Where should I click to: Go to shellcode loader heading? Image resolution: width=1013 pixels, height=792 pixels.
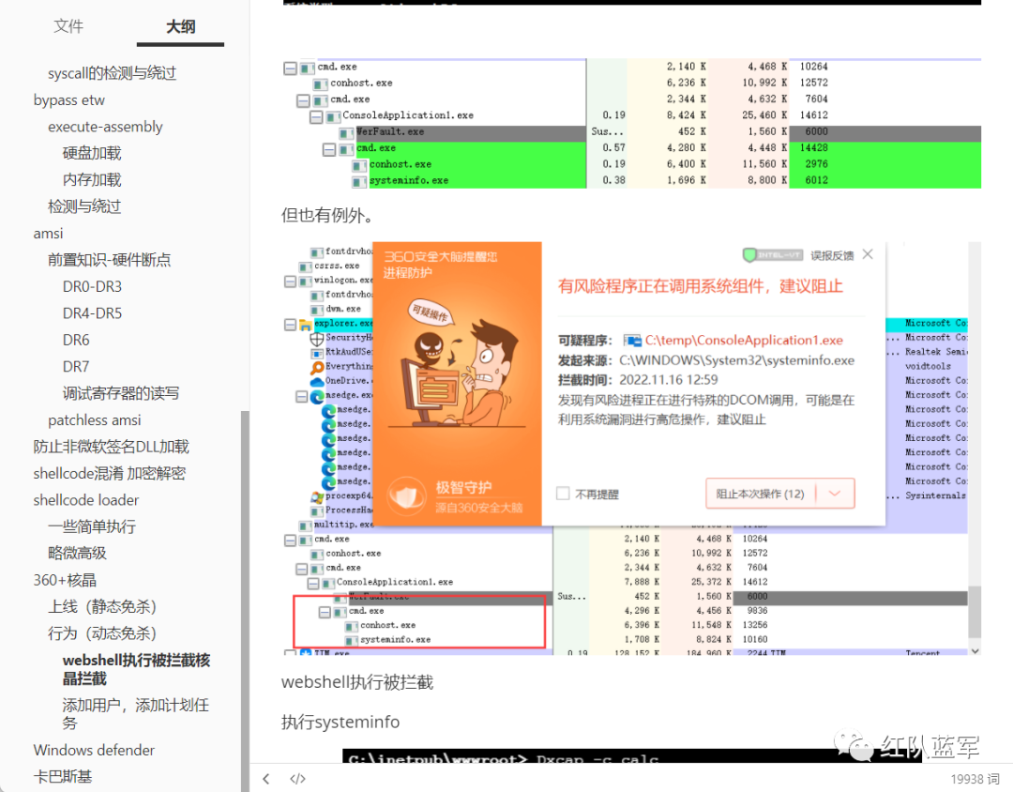(86, 500)
